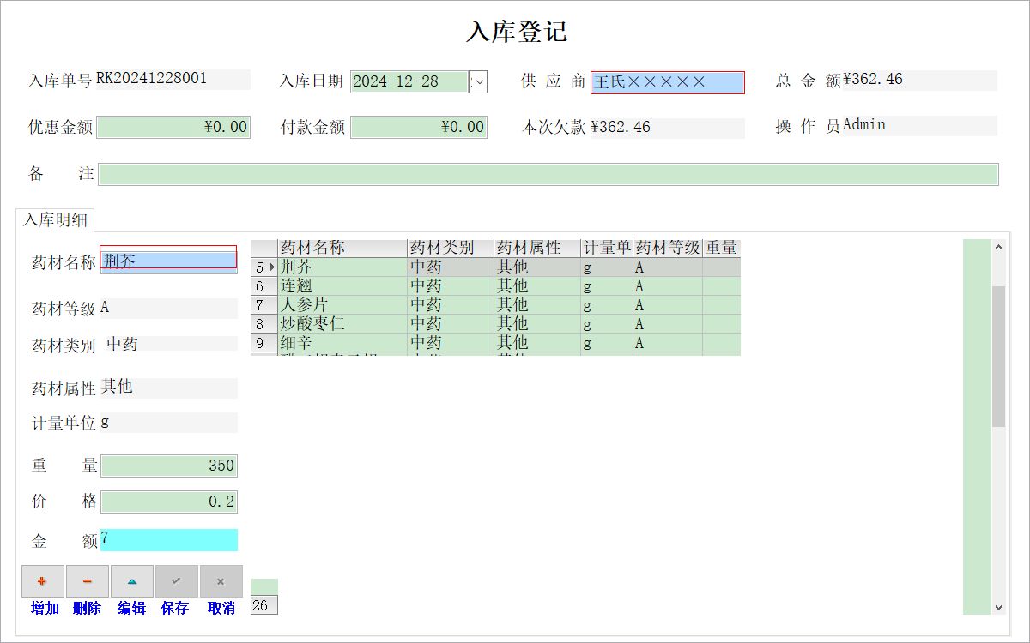Viewport: 1030px width, 643px height.
Task: Click the 人参片 cell in the grid
Action: [342, 304]
